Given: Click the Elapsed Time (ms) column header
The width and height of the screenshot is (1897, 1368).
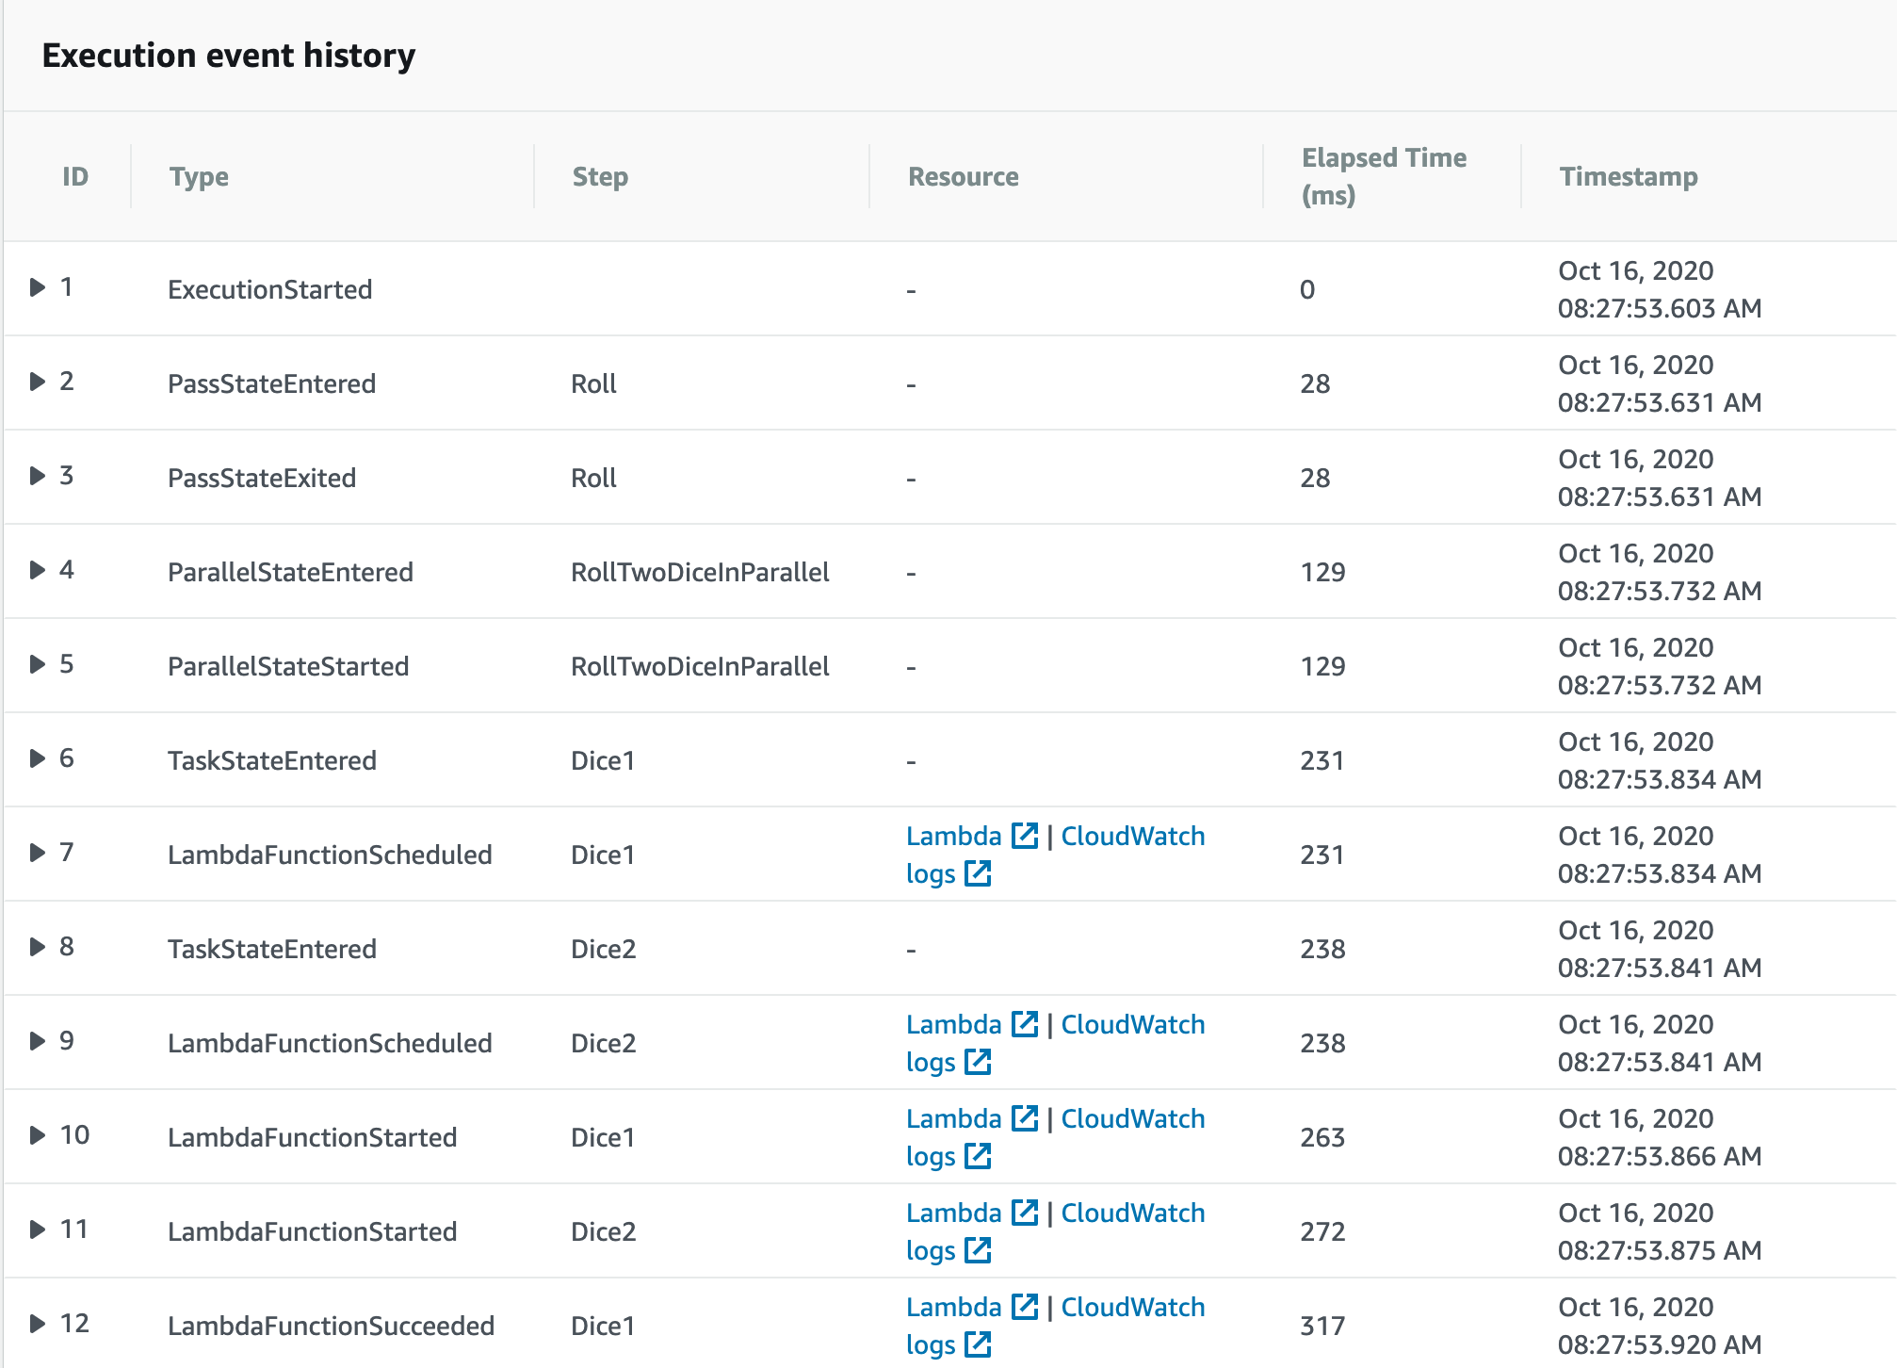Looking at the screenshot, I should [x=1384, y=176].
